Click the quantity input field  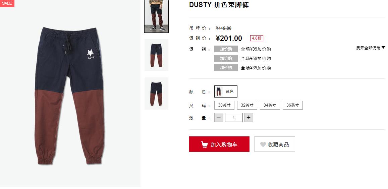[234, 118]
